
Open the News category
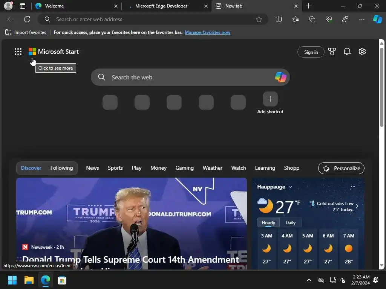click(92, 168)
